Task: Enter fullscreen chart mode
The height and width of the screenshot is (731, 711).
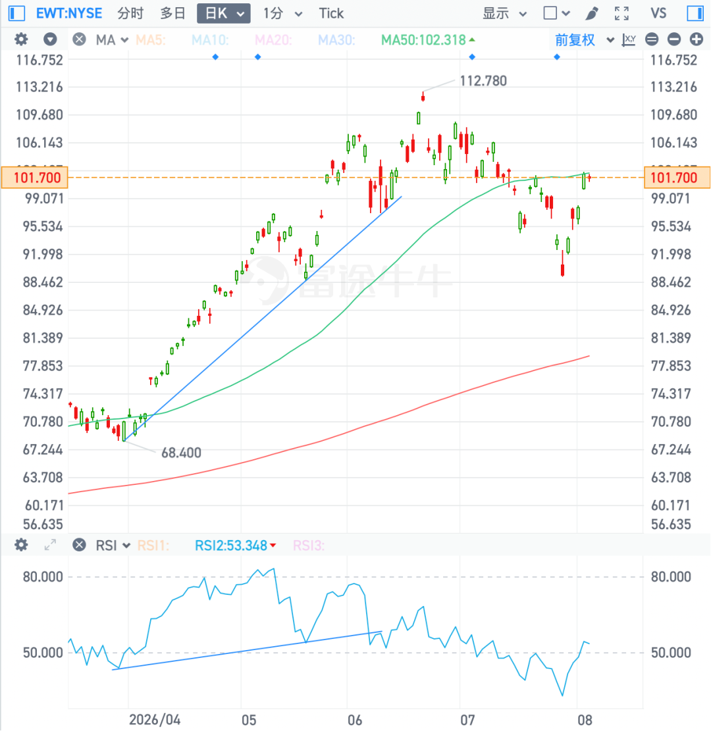Action: [621, 13]
